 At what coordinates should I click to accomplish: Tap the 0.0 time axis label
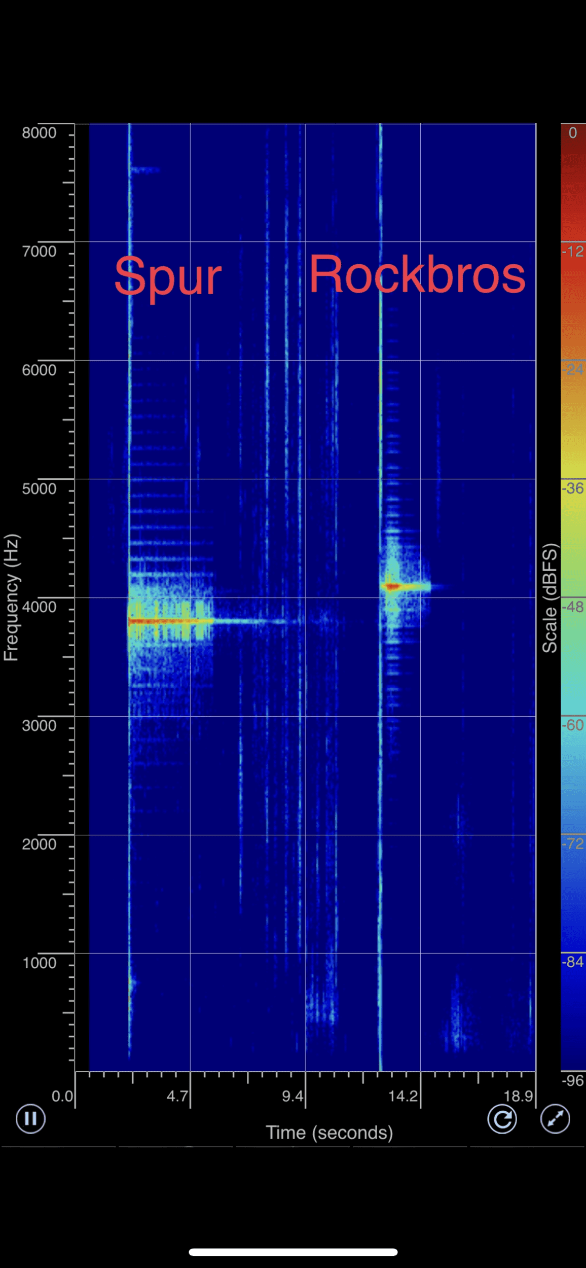click(x=62, y=1096)
